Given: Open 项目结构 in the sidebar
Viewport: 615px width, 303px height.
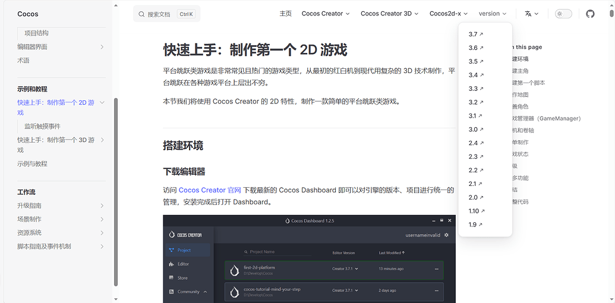Looking at the screenshot, I should [36, 33].
